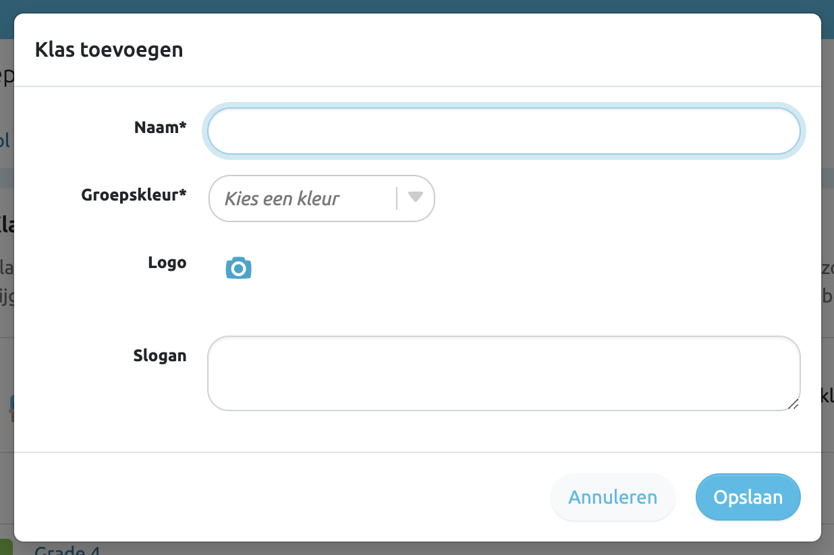Click the vertical divider inside the color dropdown
Image resolution: width=834 pixels, height=555 pixels.
click(x=397, y=199)
